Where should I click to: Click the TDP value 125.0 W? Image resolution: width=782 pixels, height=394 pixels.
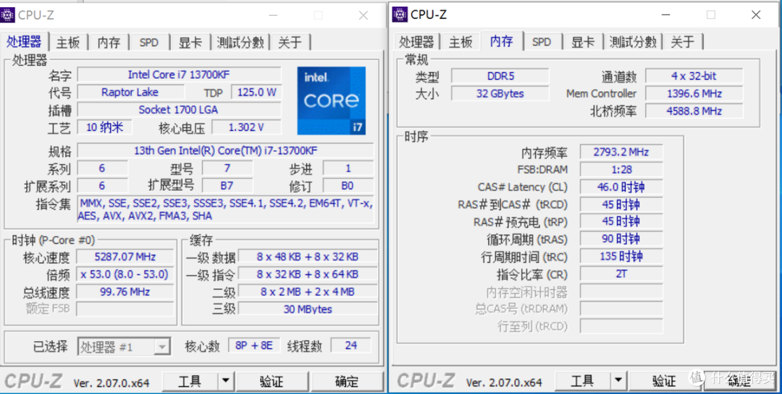tap(256, 92)
